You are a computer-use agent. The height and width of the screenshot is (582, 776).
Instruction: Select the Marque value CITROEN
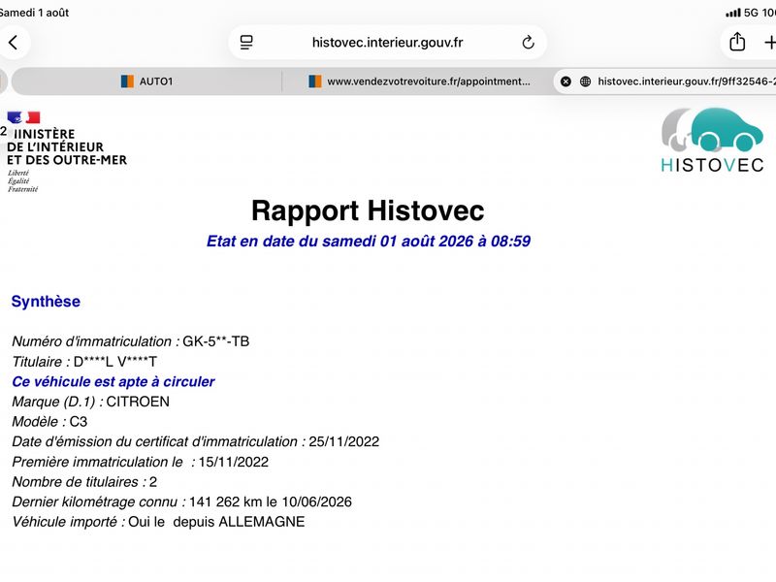(138, 402)
